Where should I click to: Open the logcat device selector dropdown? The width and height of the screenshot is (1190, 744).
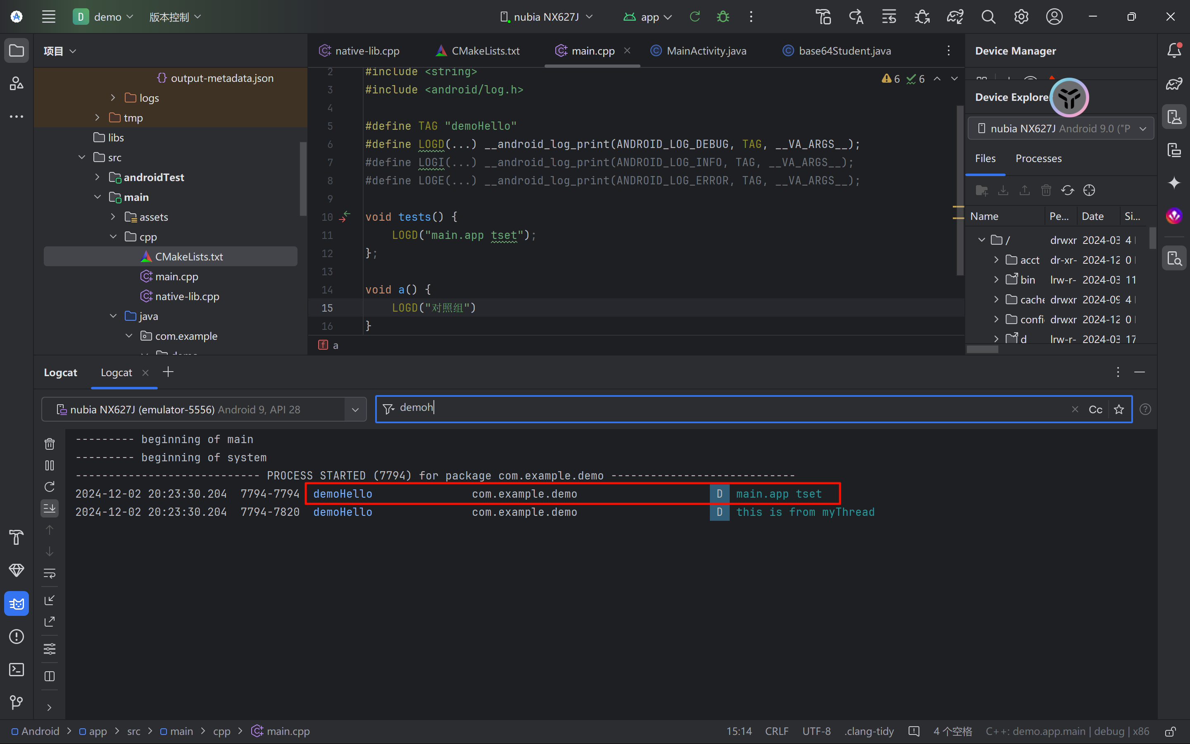point(355,409)
